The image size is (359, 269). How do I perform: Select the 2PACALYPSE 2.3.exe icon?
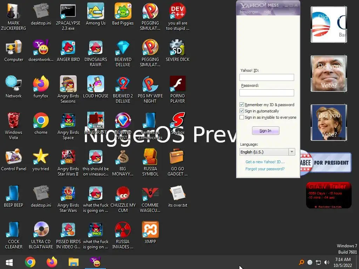click(x=68, y=17)
